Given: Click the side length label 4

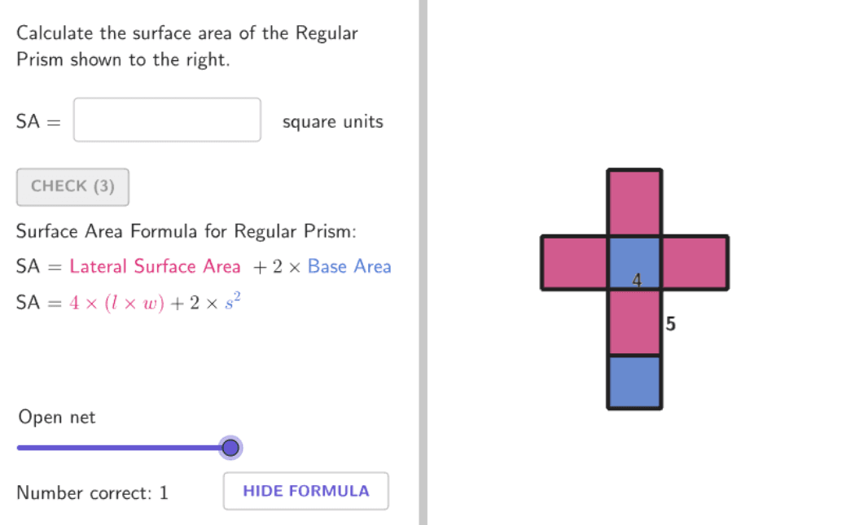Looking at the screenshot, I should tap(637, 281).
